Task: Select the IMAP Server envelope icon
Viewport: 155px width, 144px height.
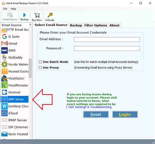Action: pyautogui.click(x=5, y=120)
